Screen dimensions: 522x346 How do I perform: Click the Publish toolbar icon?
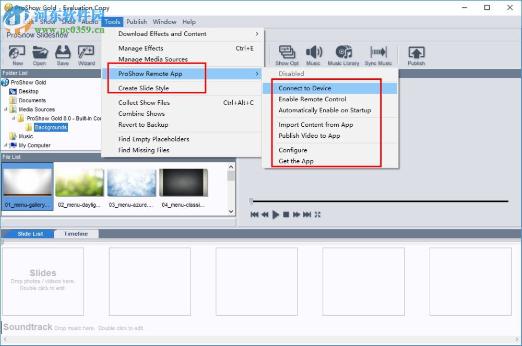[x=416, y=53]
